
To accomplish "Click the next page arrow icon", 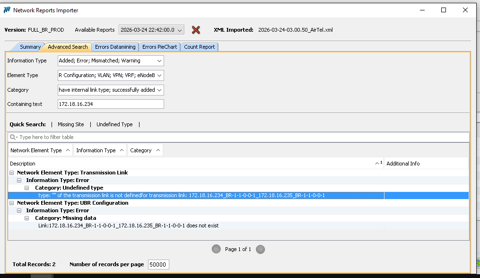I will pos(260,249).
